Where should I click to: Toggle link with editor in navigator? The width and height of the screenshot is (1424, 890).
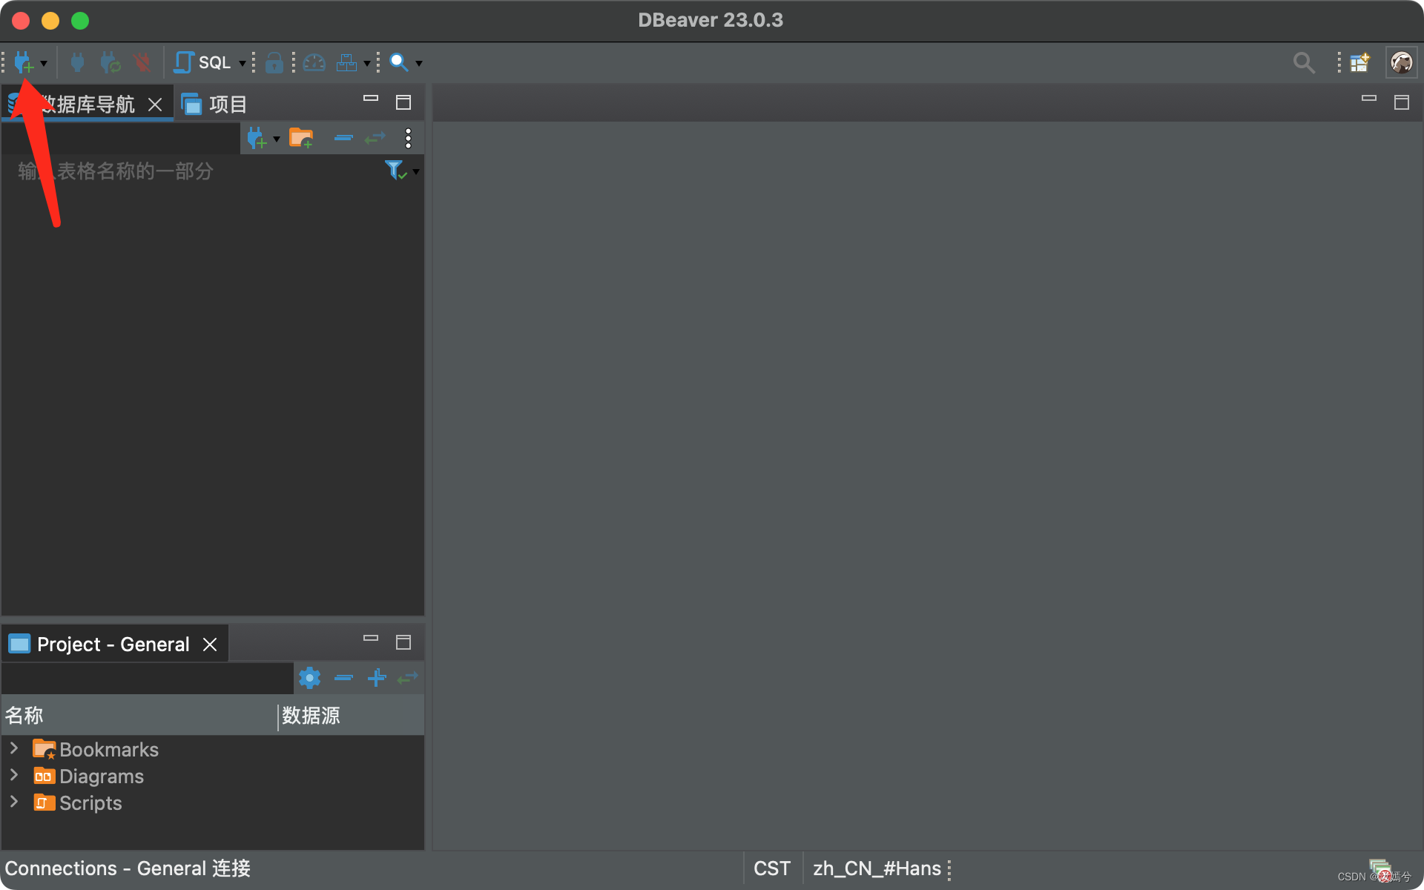click(375, 138)
